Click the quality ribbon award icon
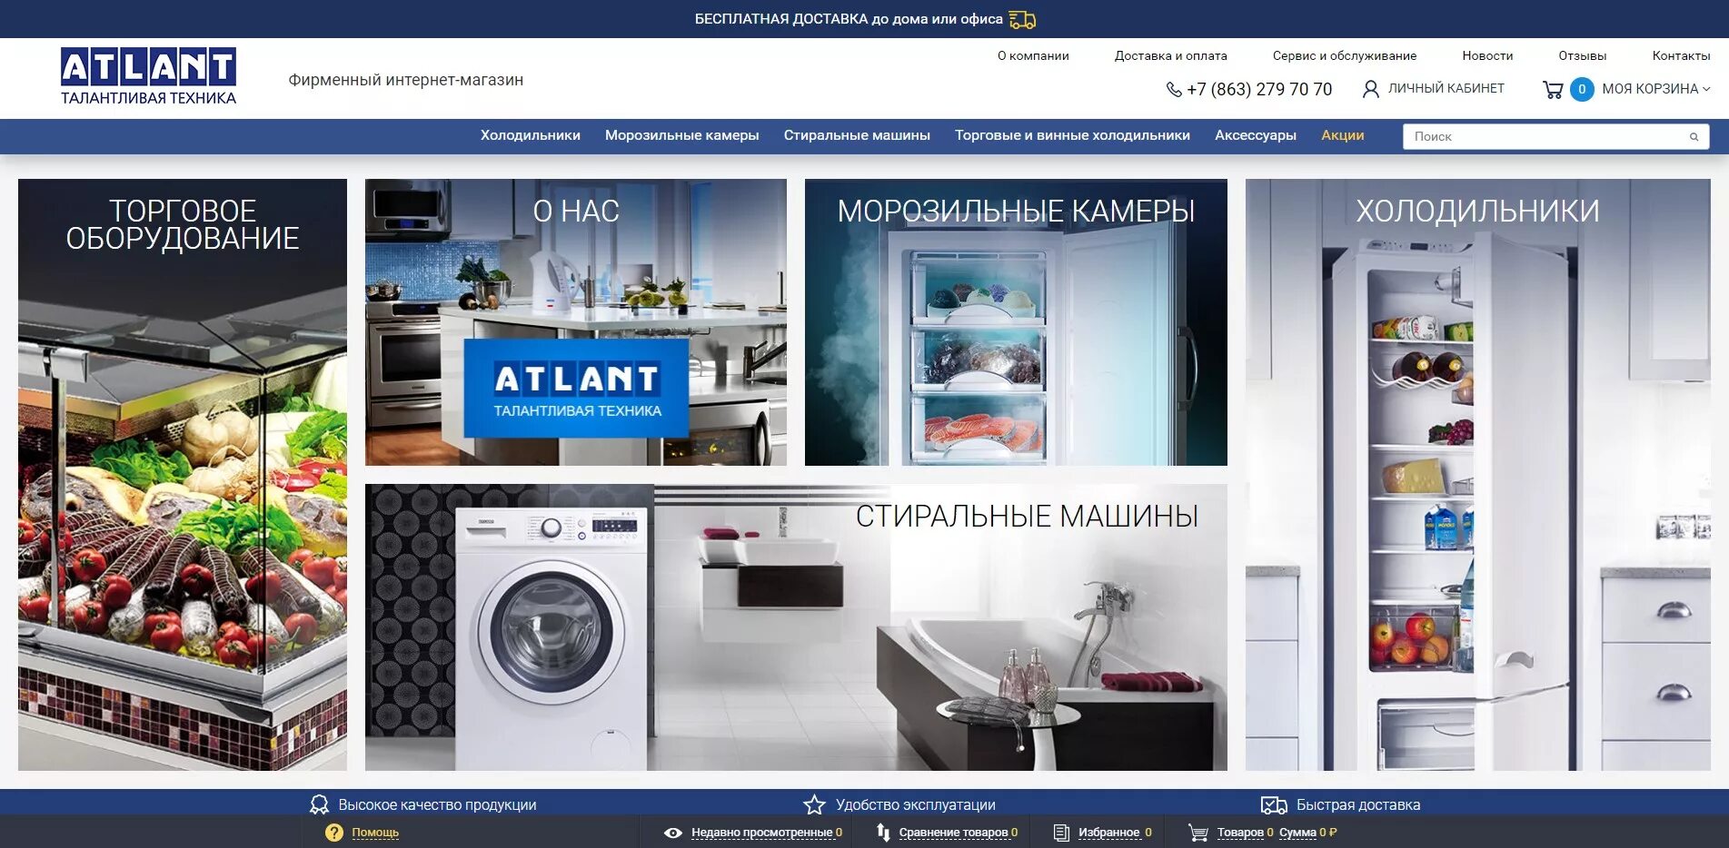This screenshot has height=848, width=1729. click(319, 804)
